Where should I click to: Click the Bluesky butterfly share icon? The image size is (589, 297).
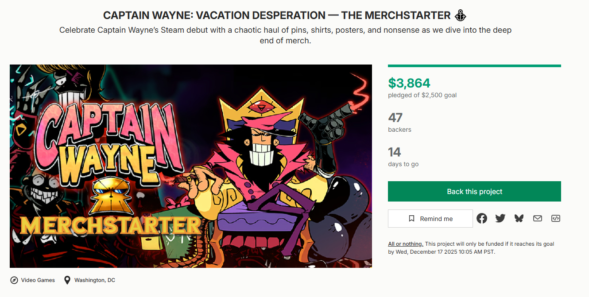click(x=519, y=218)
